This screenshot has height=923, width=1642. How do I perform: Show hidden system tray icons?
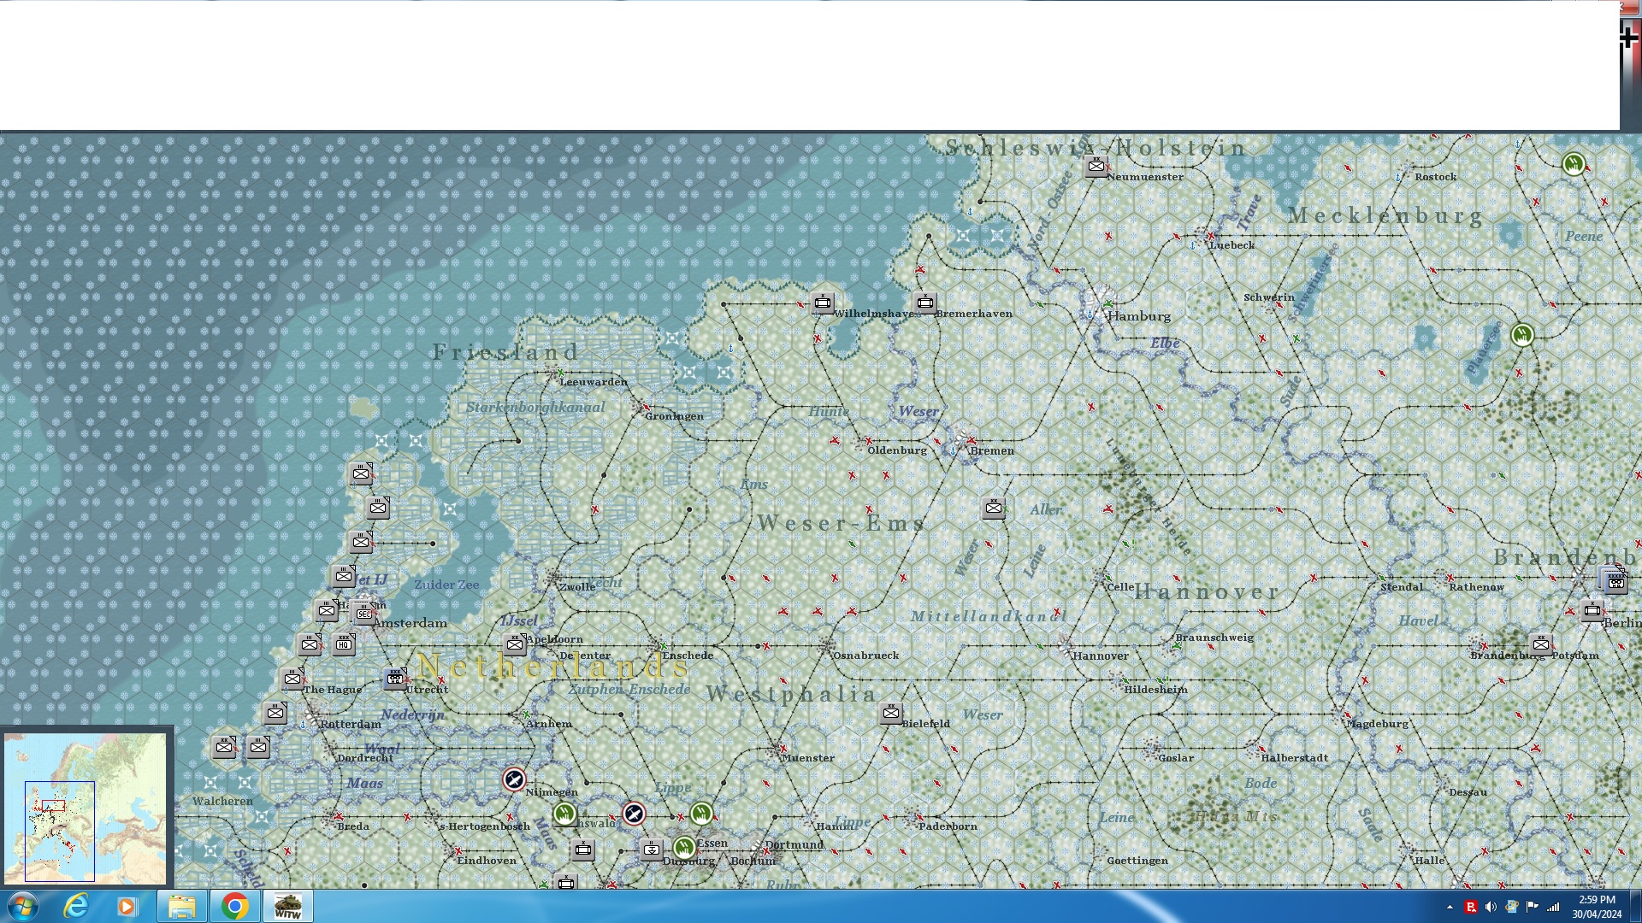point(1450,907)
